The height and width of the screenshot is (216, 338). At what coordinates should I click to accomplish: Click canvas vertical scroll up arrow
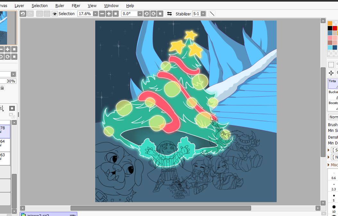(x=323, y=21)
